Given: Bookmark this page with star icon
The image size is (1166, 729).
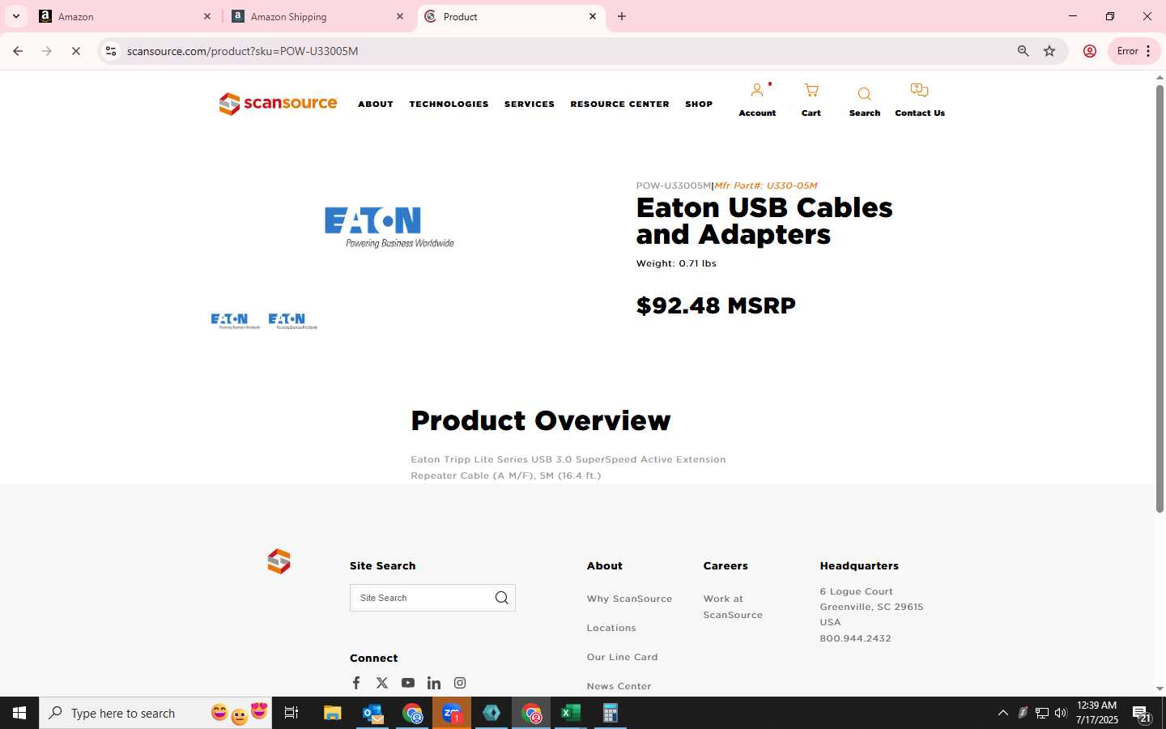Looking at the screenshot, I should (1049, 51).
